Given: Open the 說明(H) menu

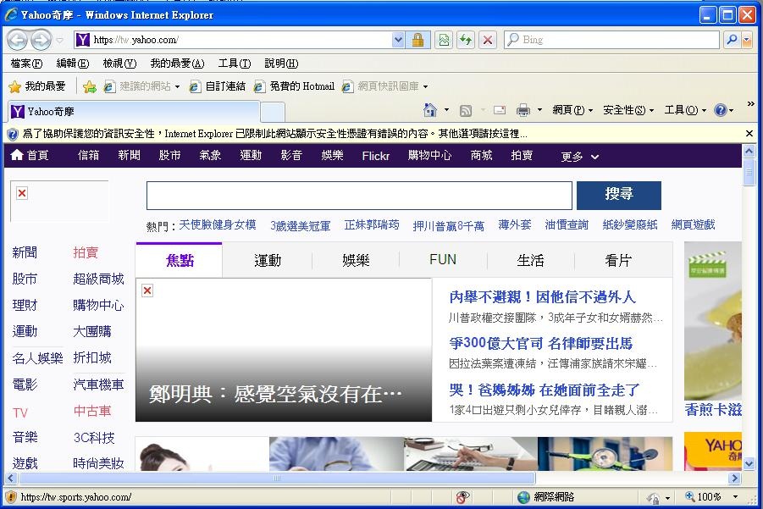Looking at the screenshot, I should coord(281,64).
